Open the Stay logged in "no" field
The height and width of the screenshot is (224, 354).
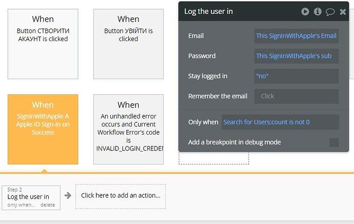297,76
